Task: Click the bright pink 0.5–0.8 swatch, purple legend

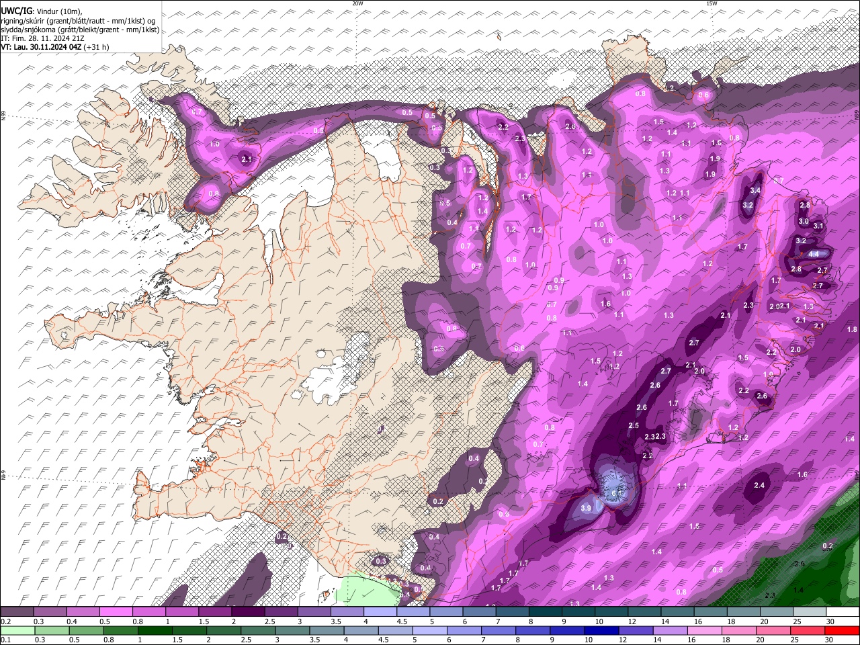Action: tap(116, 611)
